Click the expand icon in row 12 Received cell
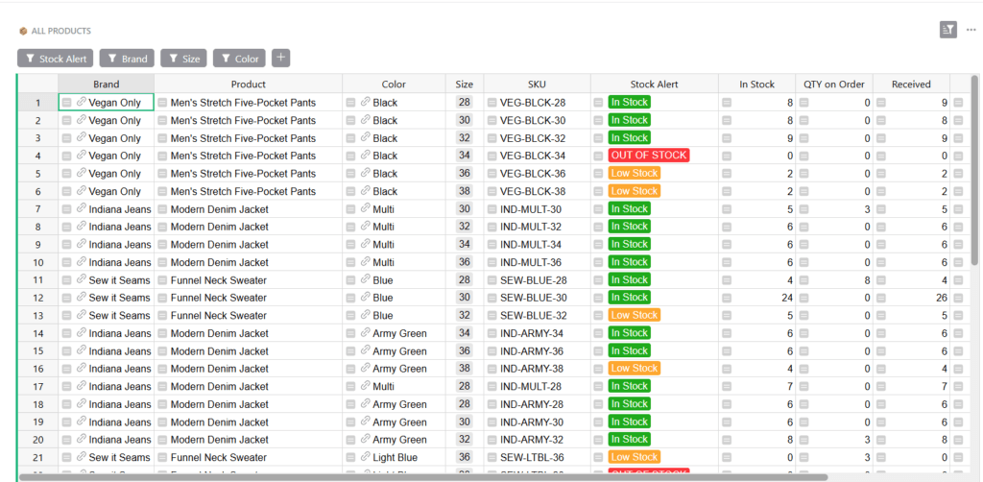Image resolution: width=983 pixels, height=482 pixels. pyautogui.click(x=881, y=298)
